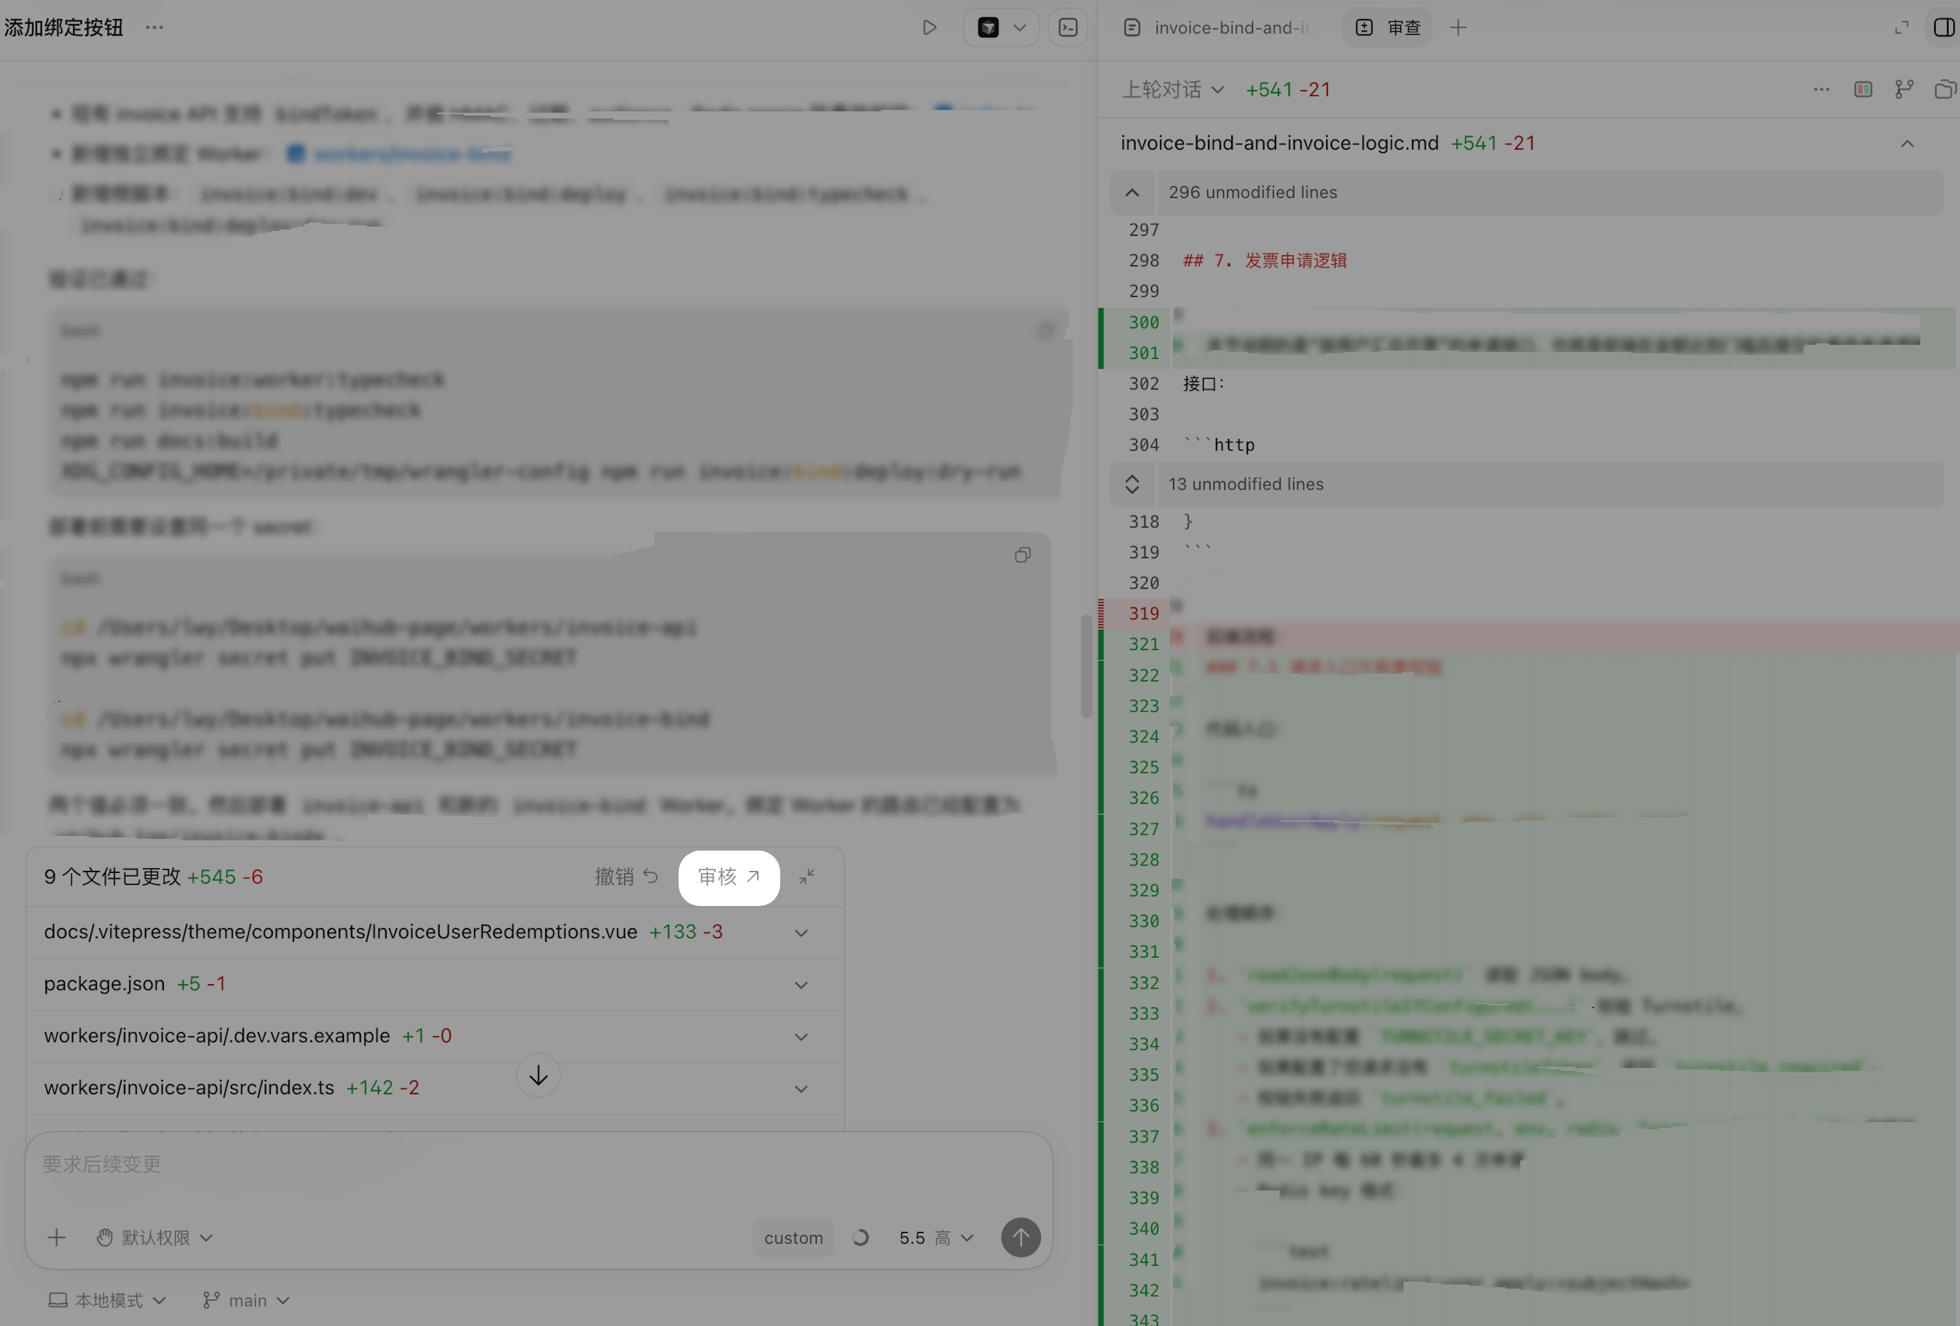Expand the review panel to full size
Screen dimensions: 1960x1326
click(1901, 28)
